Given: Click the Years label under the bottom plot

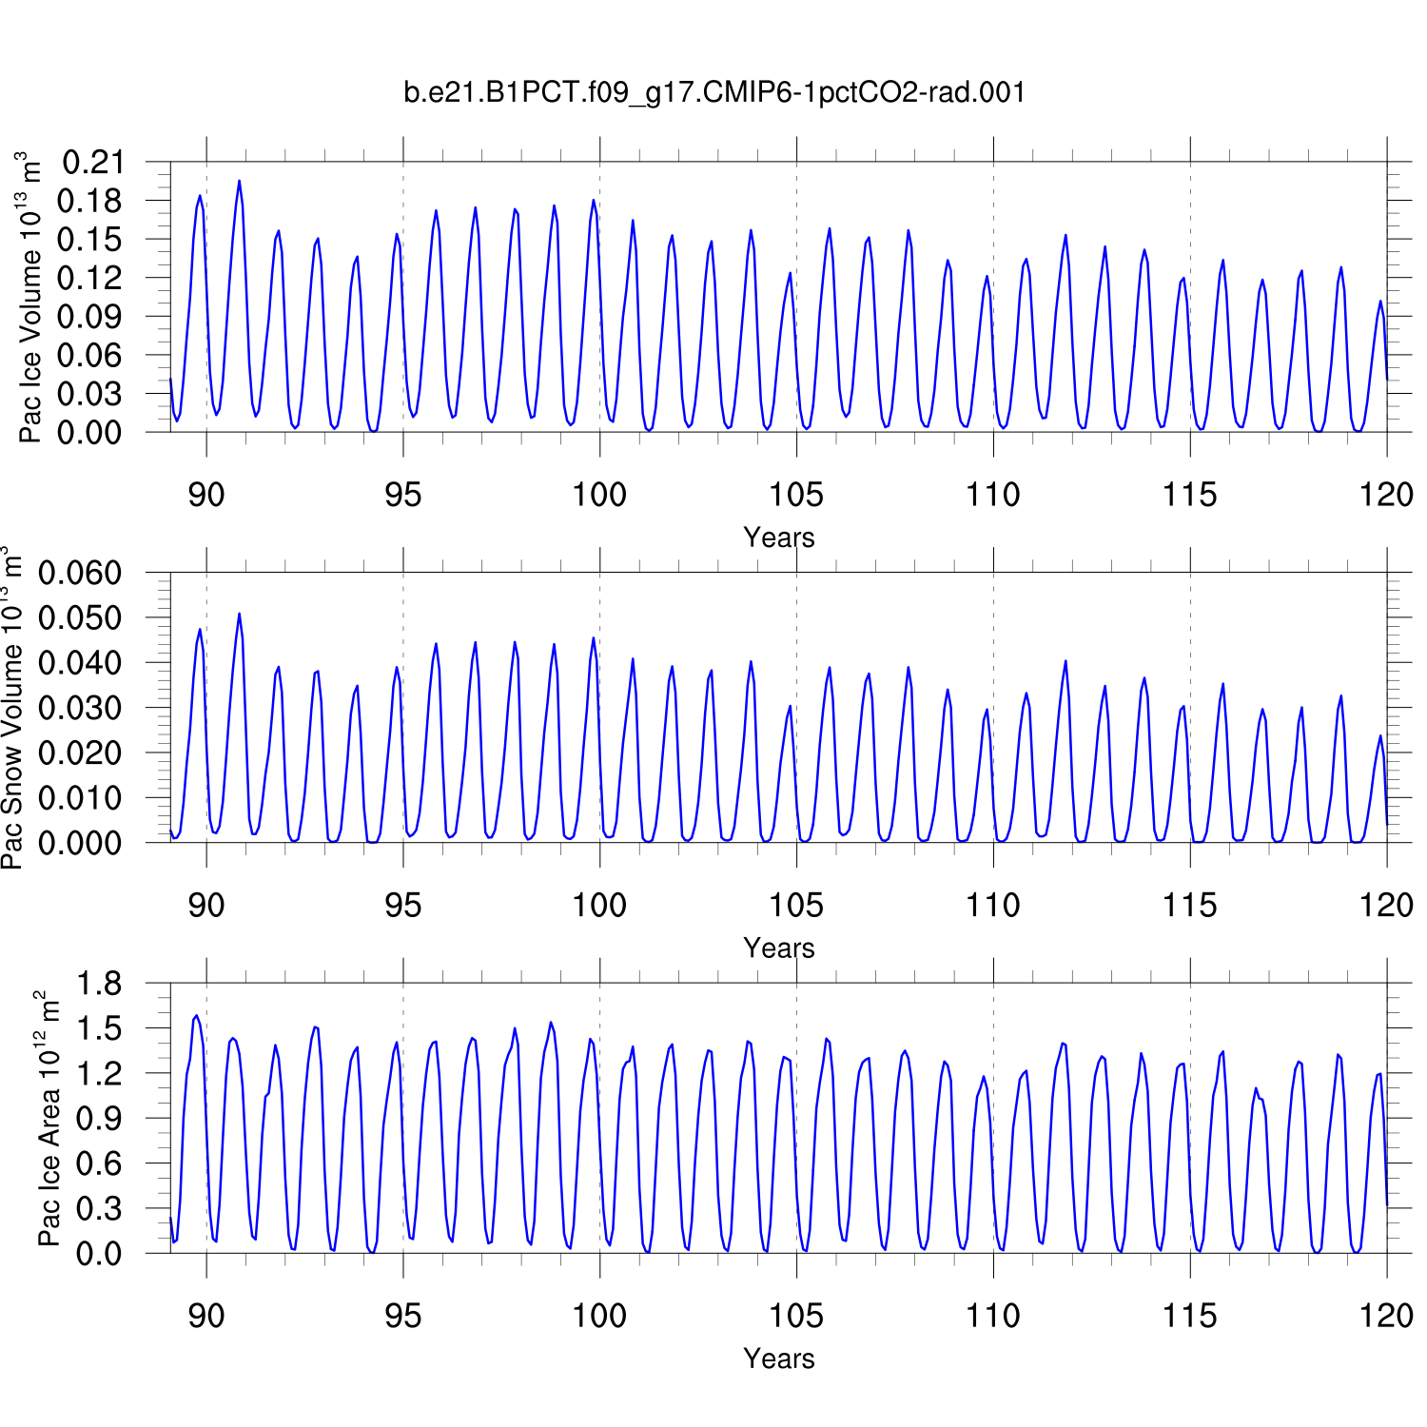Looking at the screenshot, I should (x=778, y=1359).
